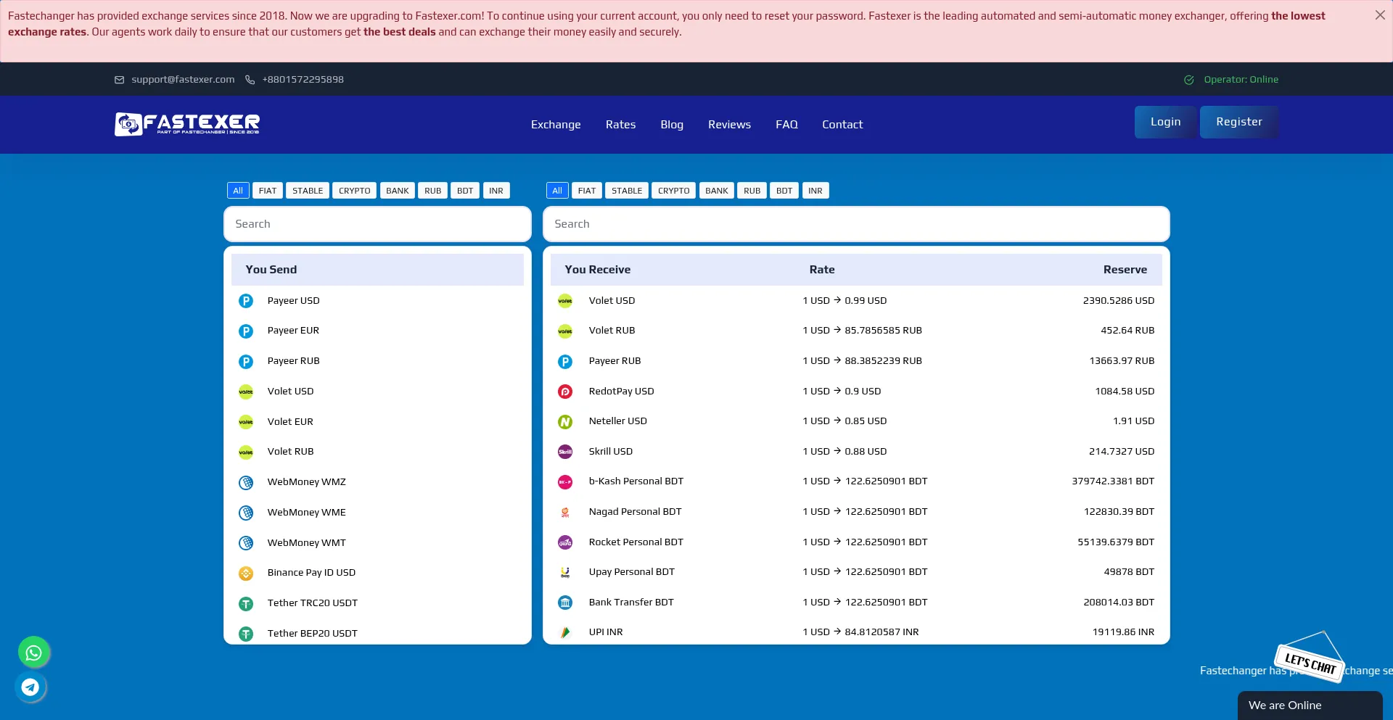This screenshot has height=720, width=1393.
Task: Click the Rate column header
Action: pyautogui.click(x=822, y=270)
